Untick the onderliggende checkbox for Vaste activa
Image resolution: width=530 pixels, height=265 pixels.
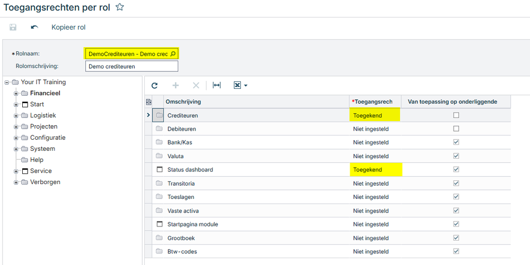pyautogui.click(x=456, y=211)
